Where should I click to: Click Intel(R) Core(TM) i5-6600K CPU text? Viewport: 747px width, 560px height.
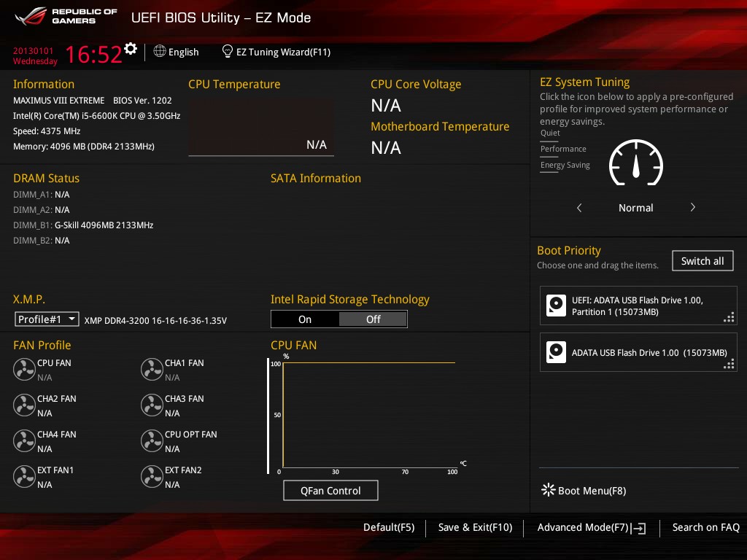[x=96, y=116]
